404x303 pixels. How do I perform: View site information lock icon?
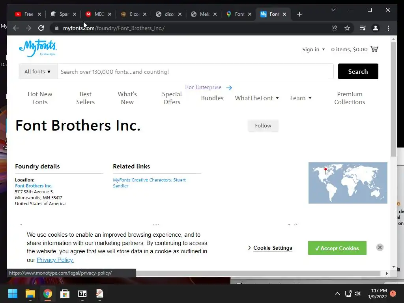click(x=57, y=28)
